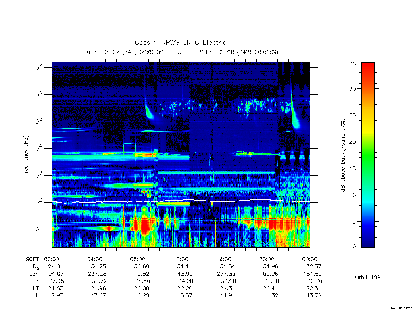Click the Rs value 31.11
This screenshot has height=310, width=413.
185,266
